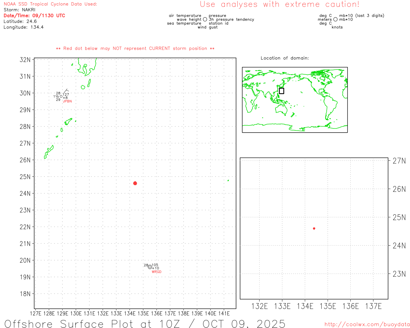
Task: Click the 23N label on inset map
Action: (x=399, y=274)
